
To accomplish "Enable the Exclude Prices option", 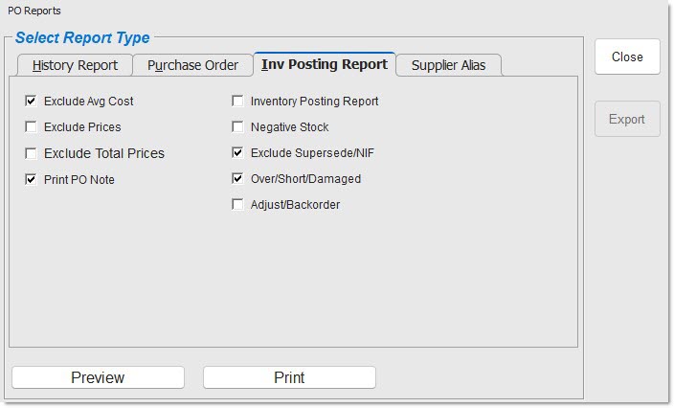I will (32, 126).
